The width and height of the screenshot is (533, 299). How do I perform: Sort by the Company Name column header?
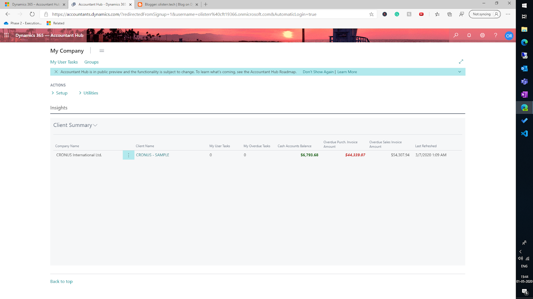(x=67, y=146)
